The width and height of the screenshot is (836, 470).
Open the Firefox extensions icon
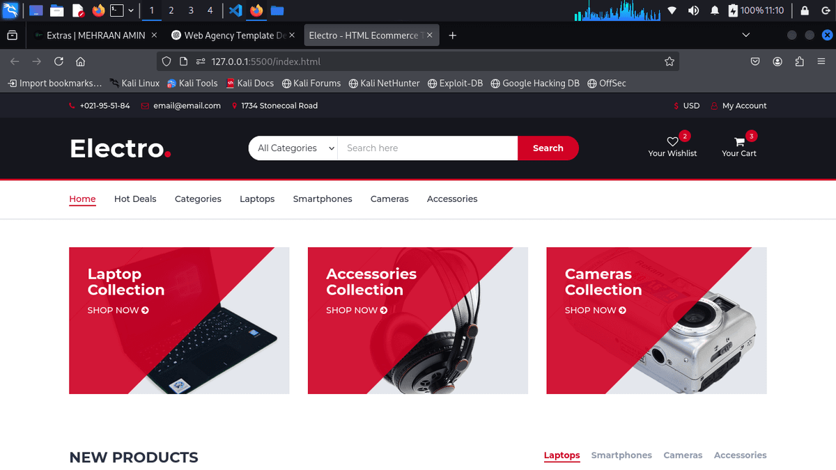coord(799,61)
